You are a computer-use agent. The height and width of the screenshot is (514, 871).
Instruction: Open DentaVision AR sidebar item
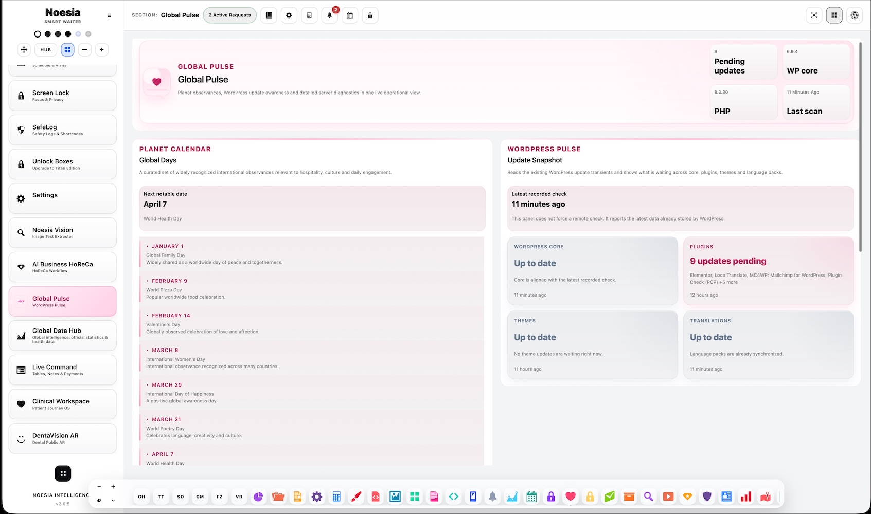[x=63, y=438]
